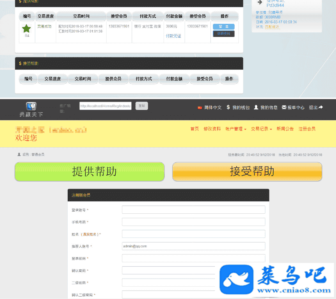Image resolution: width=336 pixels, height=299 pixels.
Task: Click the dollar icon in 接受帮助 panel header
Action: pos(20,64)
